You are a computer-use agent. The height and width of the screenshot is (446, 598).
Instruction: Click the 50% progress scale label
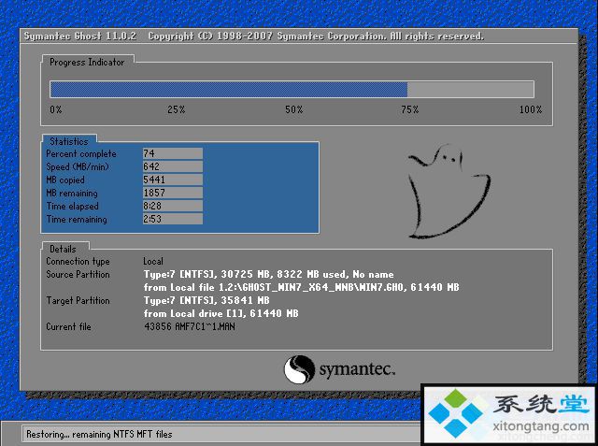(294, 110)
